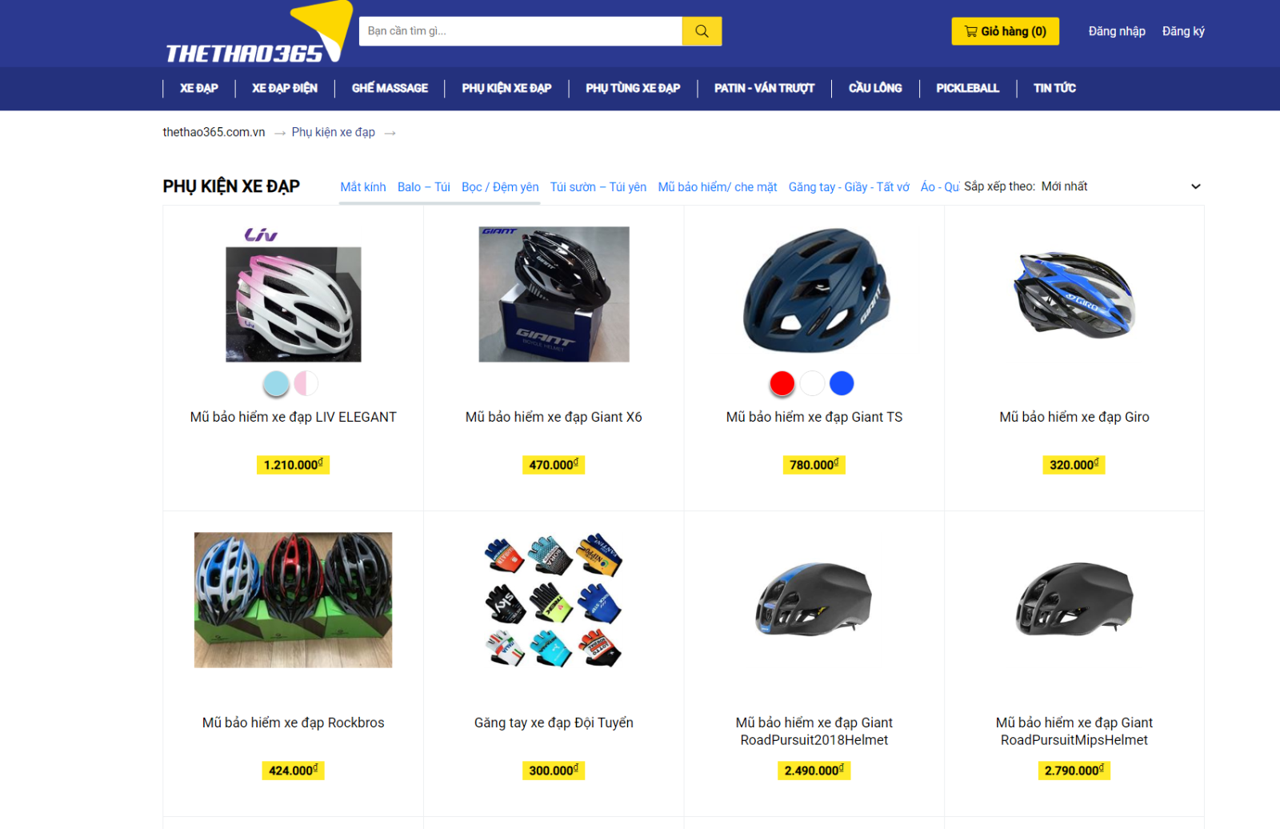1280x829 pixels.
Task: Click the THETHAO365 logo
Action: coord(258,34)
